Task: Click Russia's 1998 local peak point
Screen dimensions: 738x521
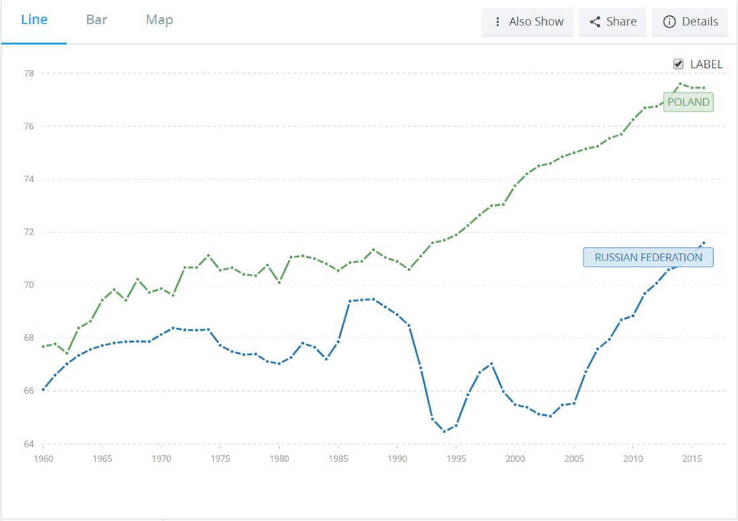Action: click(491, 364)
